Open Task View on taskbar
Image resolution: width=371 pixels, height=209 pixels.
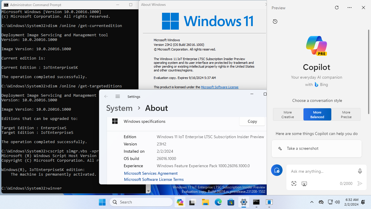point(192,202)
